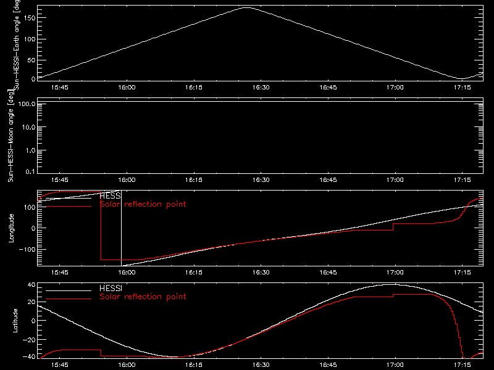Screen dimensions: 494x370
Task: Click 17:00 label under Latitude plot
Action: coord(395,364)
